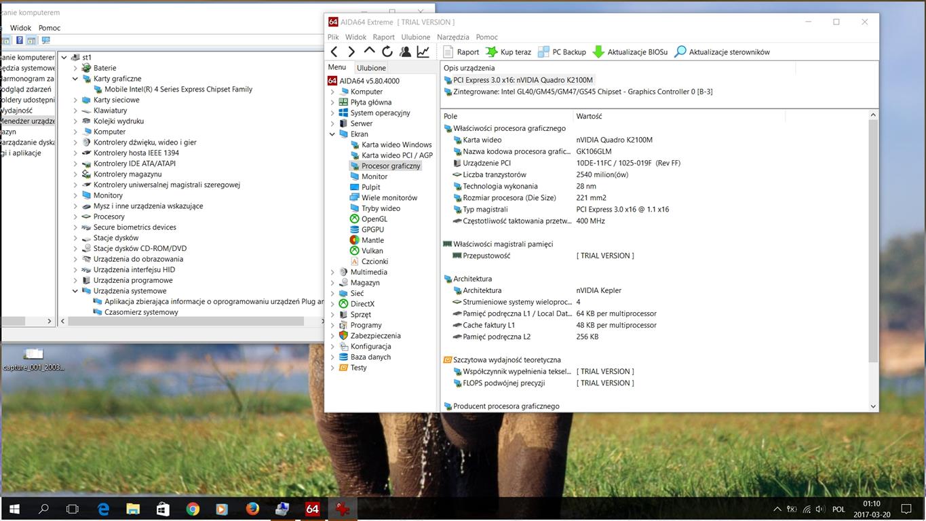Click the Raport toolbar button
Viewport: 926px width, 521px height.
[461, 52]
